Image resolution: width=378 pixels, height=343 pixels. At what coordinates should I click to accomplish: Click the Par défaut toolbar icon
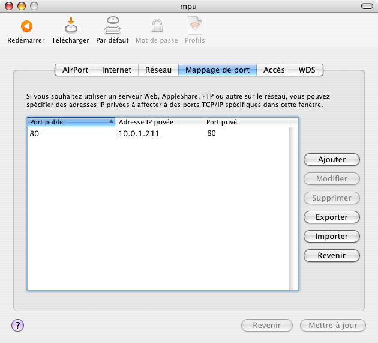tap(112, 26)
